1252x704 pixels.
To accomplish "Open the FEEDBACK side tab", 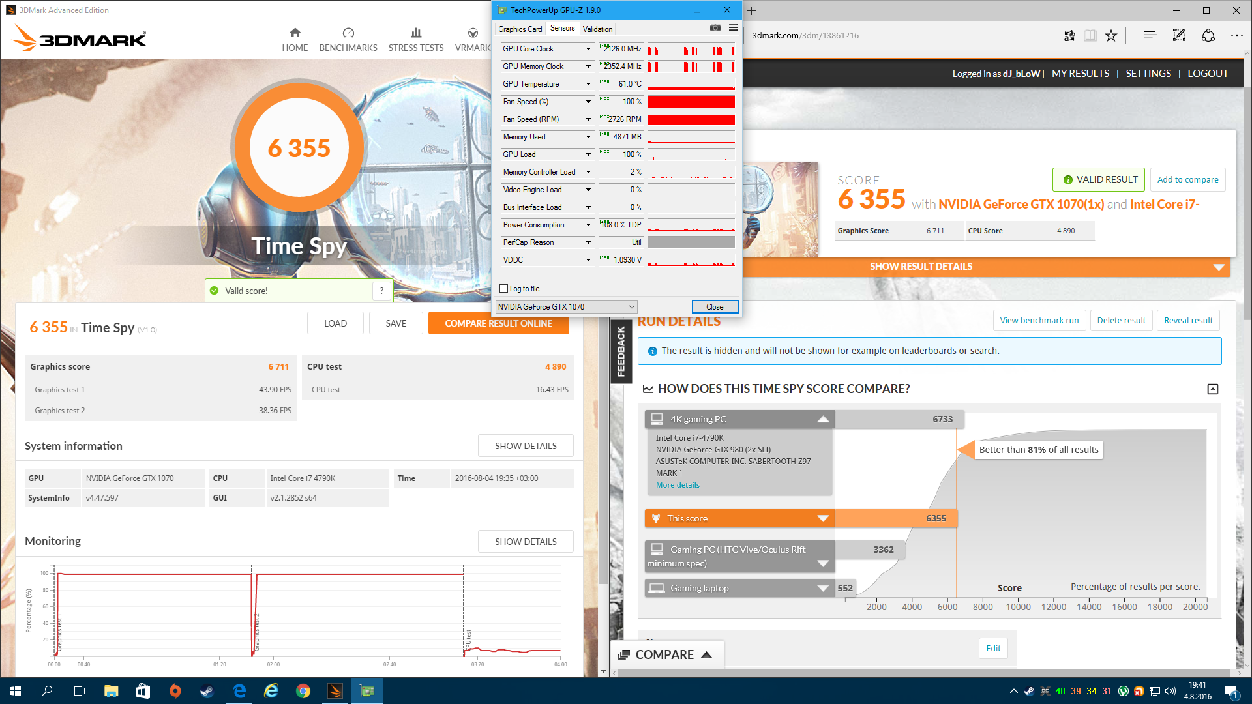I will coord(620,352).
